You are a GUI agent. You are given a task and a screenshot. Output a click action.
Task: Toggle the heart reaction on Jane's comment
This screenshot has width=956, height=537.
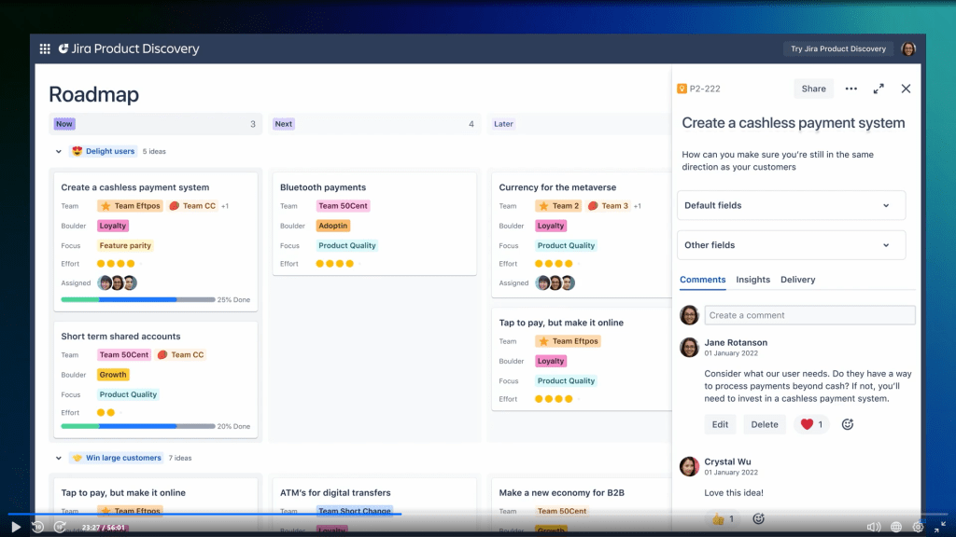[x=810, y=424]
